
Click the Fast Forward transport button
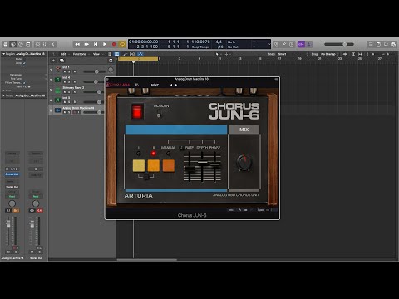pos(86,44)
